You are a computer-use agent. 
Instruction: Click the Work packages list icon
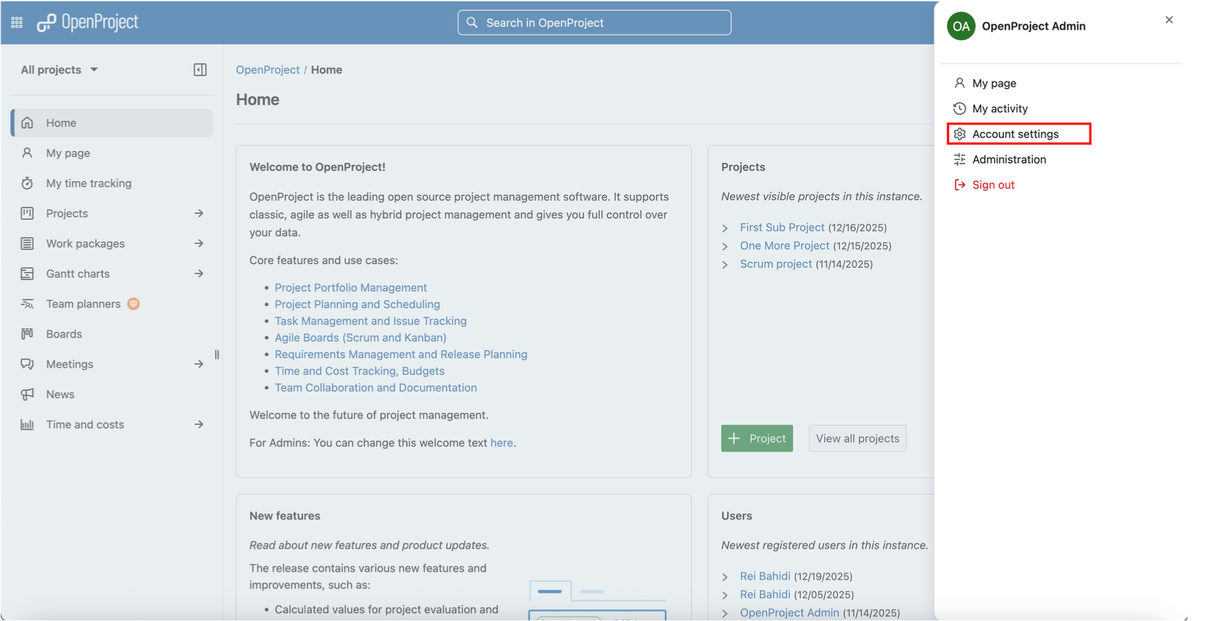[x=27, y=243]
